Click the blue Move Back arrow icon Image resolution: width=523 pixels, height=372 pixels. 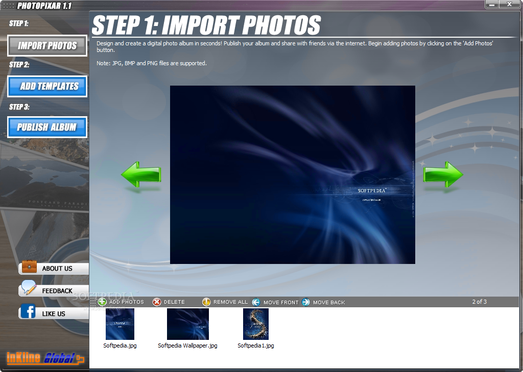tap(305, 302)
